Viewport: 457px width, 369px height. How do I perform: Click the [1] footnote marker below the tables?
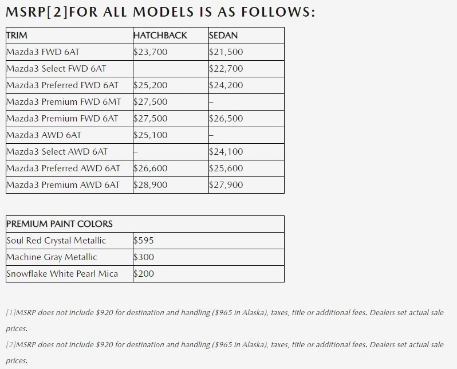[11, 313]
